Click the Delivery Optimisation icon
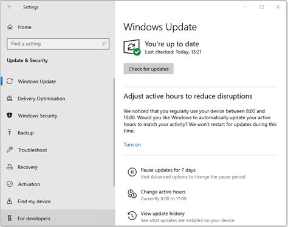Image resolution: width=288 pixels, height=227 pixels. point(10,99)
